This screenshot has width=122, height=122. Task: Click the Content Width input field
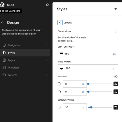[88, 54]
